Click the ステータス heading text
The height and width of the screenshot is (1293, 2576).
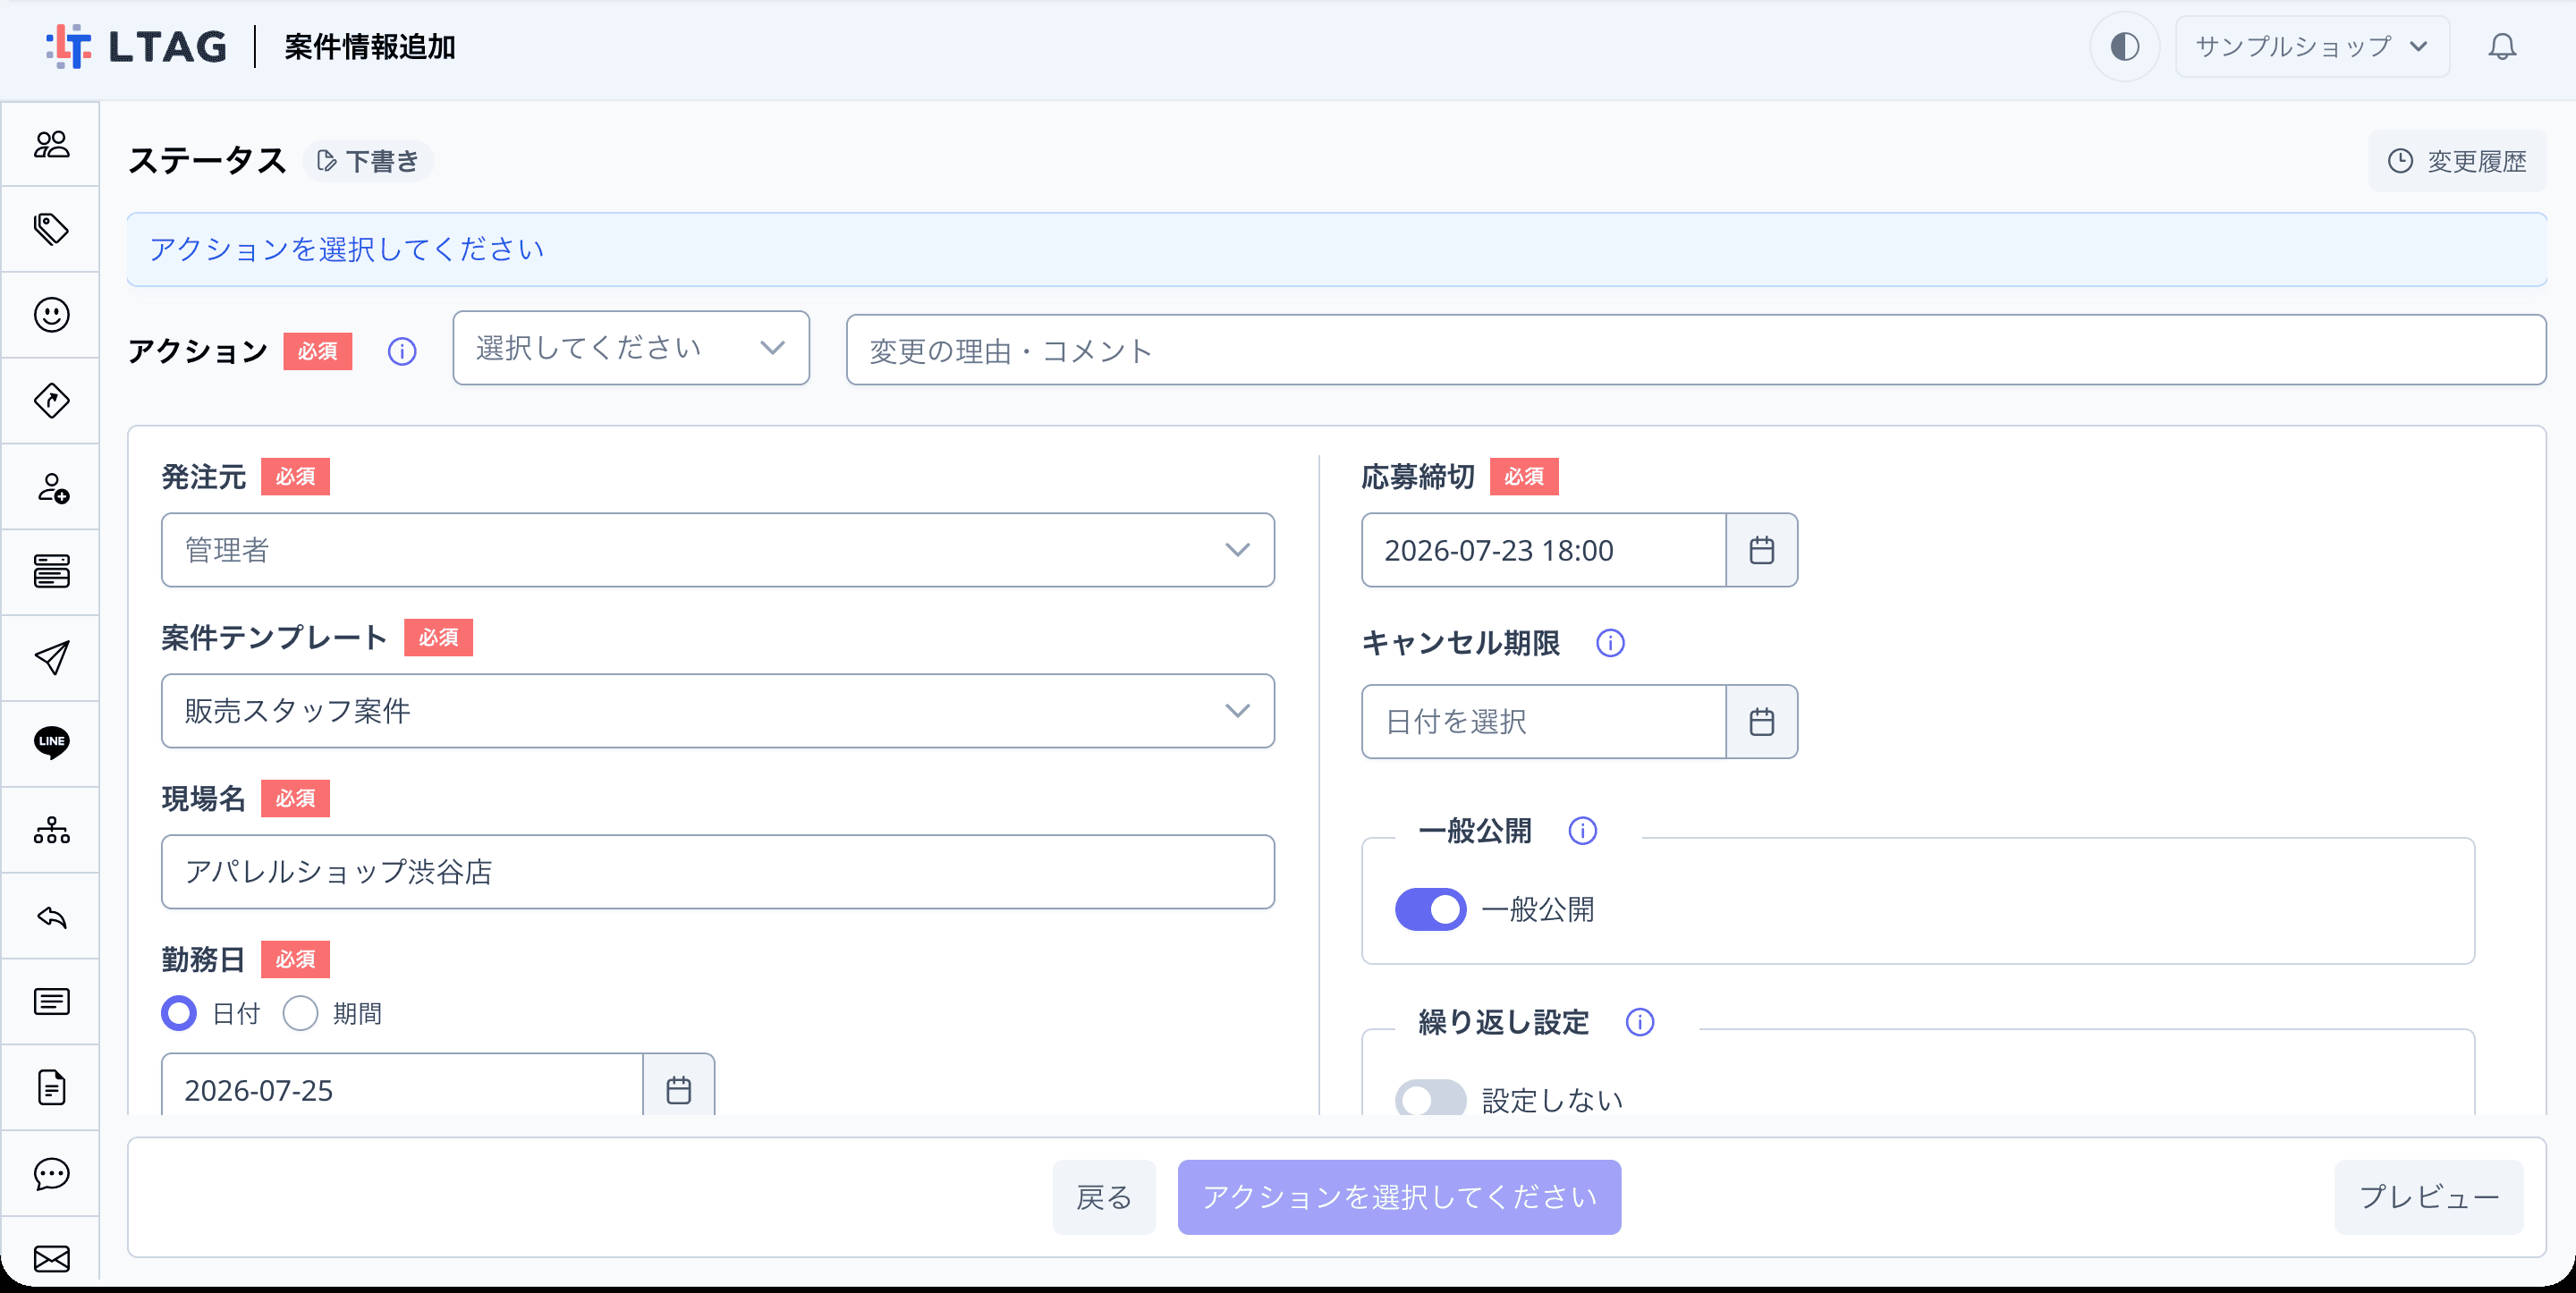click(x=207, y=161)
